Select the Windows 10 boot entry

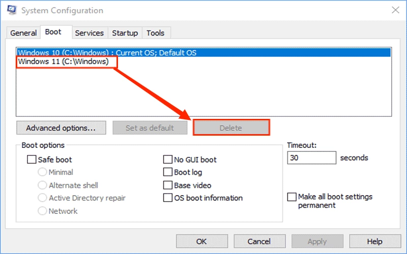click(204, 53)
